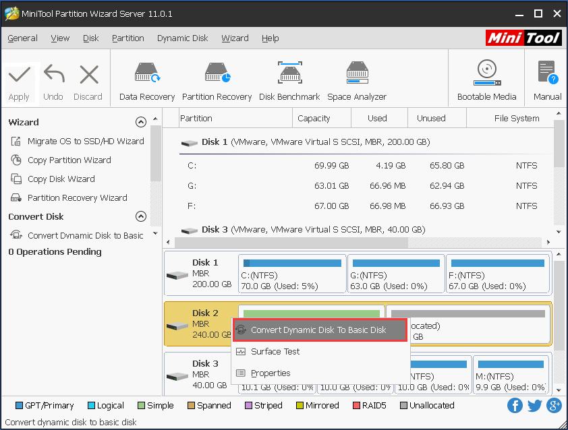Click the Apply checkmark icon
This screenshot has width=568, height=430.
(19, 75)
